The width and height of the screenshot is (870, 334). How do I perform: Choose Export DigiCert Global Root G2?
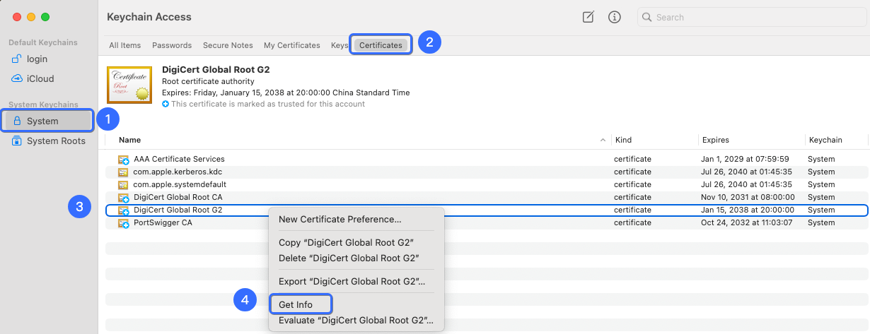[352, 282]
